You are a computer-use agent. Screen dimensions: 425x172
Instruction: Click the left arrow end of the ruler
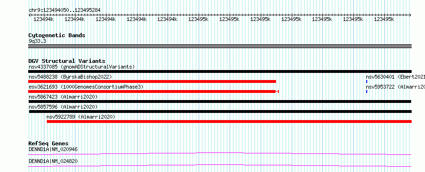pyautogui.click(x=30, y=15)
